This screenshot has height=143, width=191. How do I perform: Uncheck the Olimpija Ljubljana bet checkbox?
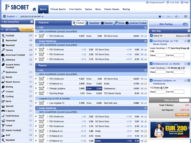pyautogui.click(x=151, y=80)
